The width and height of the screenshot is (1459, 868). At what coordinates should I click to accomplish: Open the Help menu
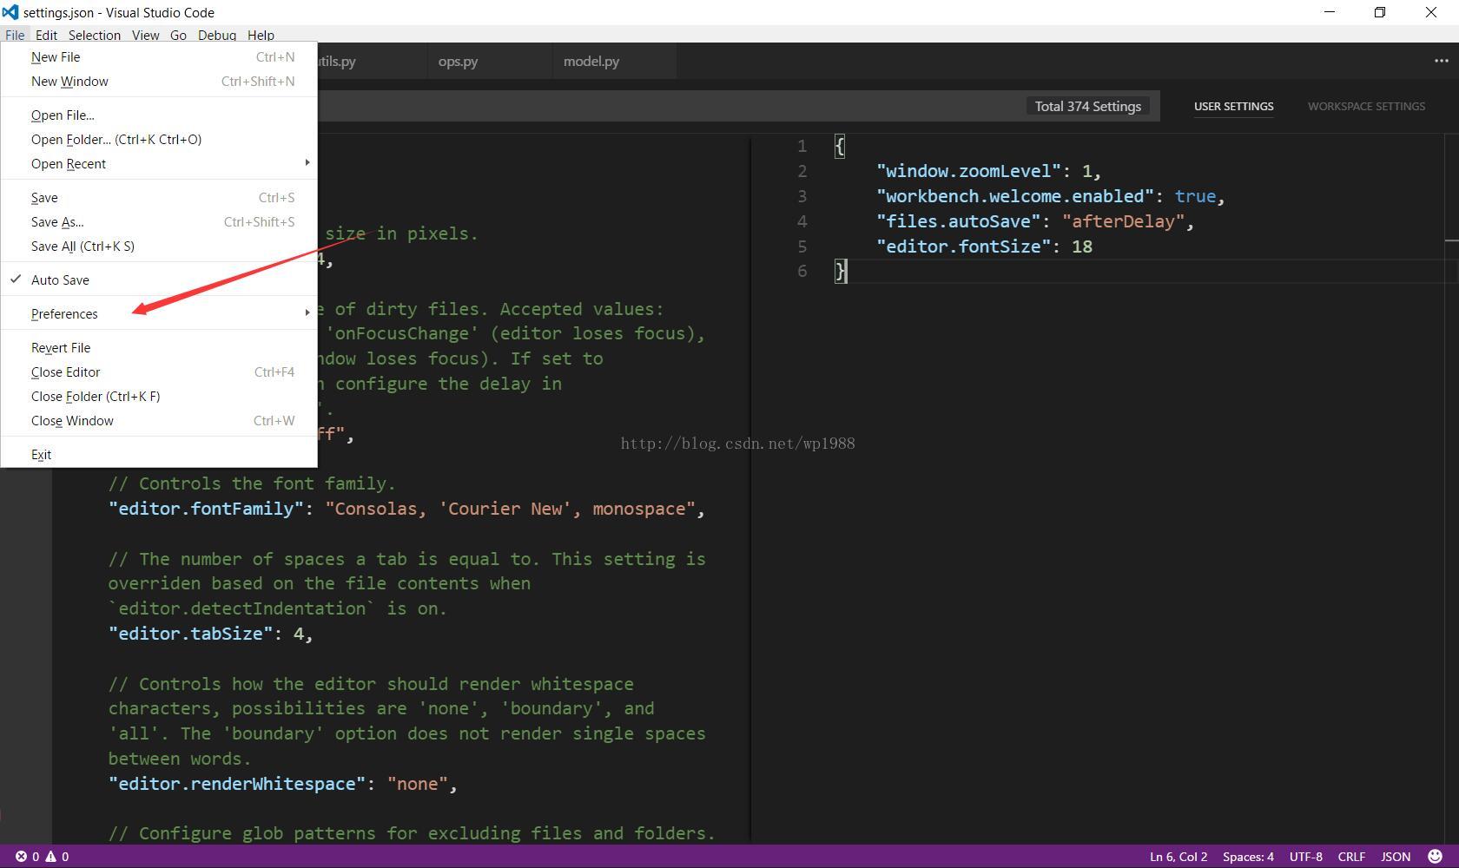click(261, 35)
